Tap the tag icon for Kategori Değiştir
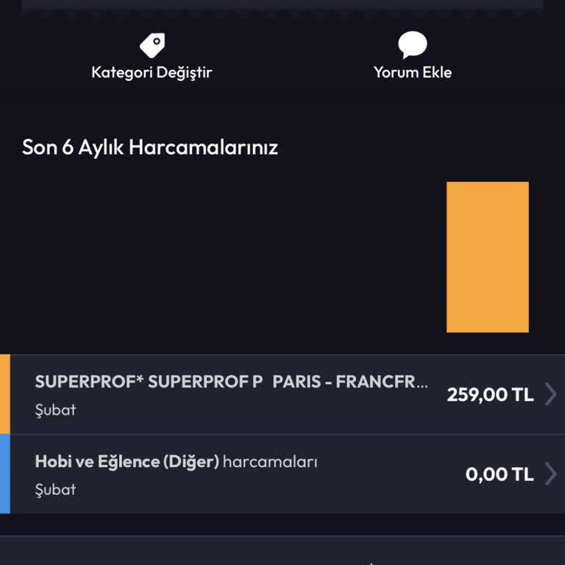The image size is (565, 565). tap(152, 46)
